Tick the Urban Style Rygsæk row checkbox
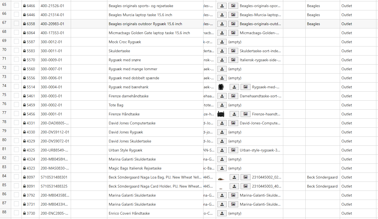 click(16, 150)
